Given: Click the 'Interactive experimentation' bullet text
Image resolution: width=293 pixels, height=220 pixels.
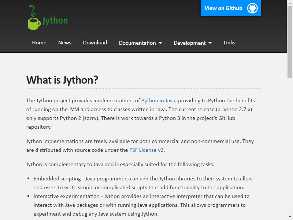Looking at the screenshot, I should click(141, 205).
